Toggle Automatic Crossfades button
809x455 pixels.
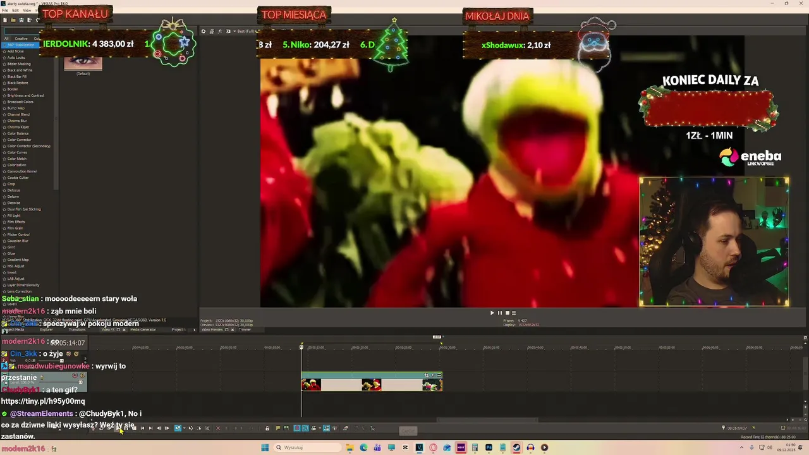tap(305, 428)
